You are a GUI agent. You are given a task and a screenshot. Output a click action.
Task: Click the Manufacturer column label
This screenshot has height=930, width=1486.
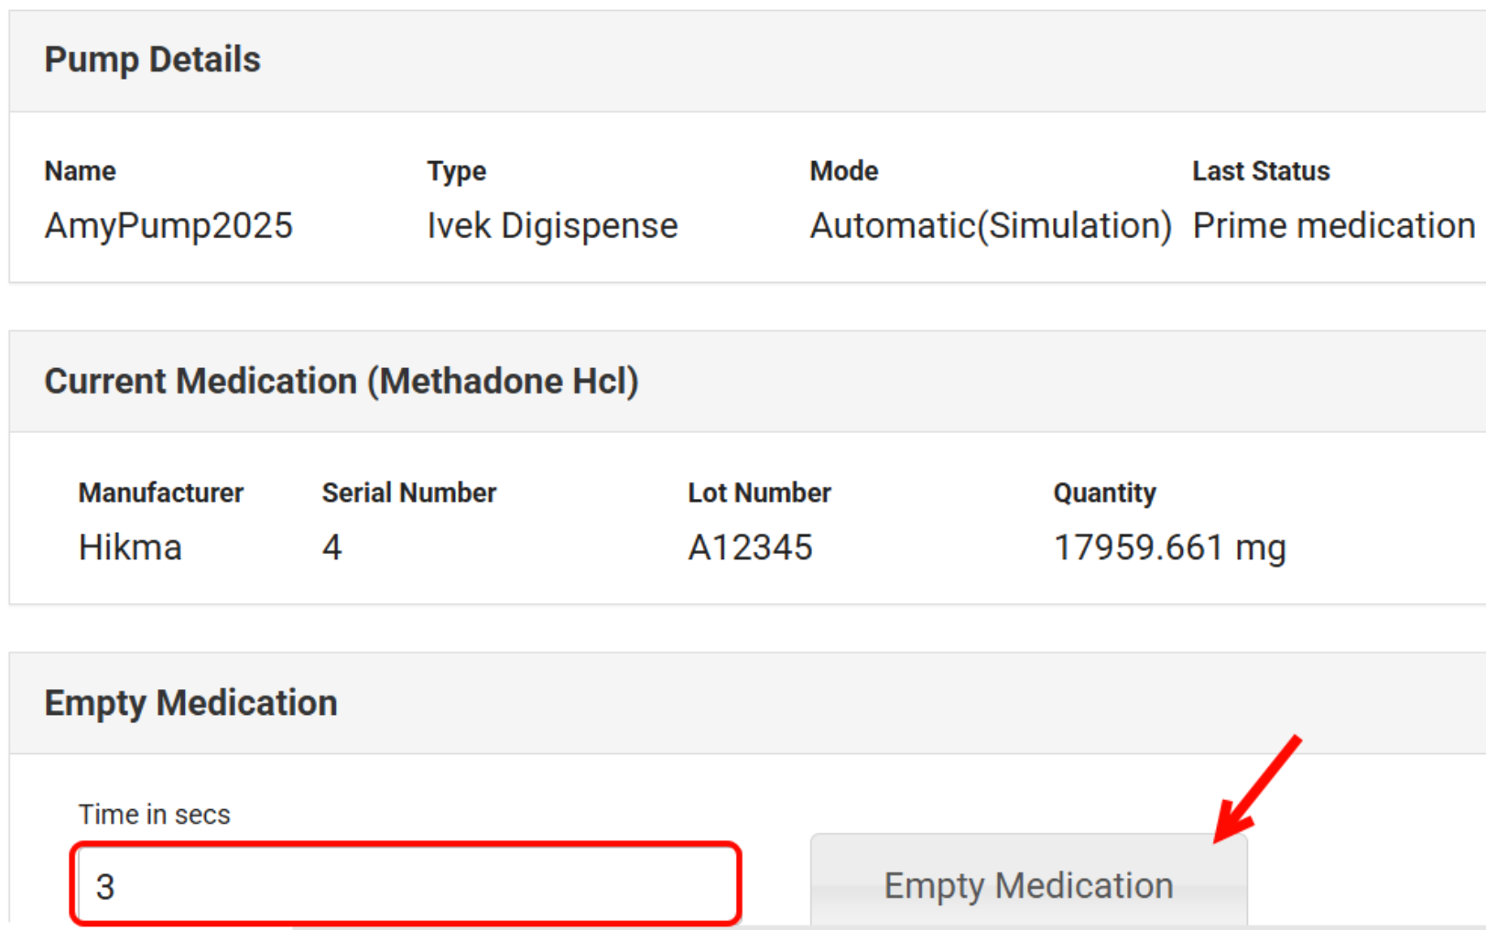point(161,492)
